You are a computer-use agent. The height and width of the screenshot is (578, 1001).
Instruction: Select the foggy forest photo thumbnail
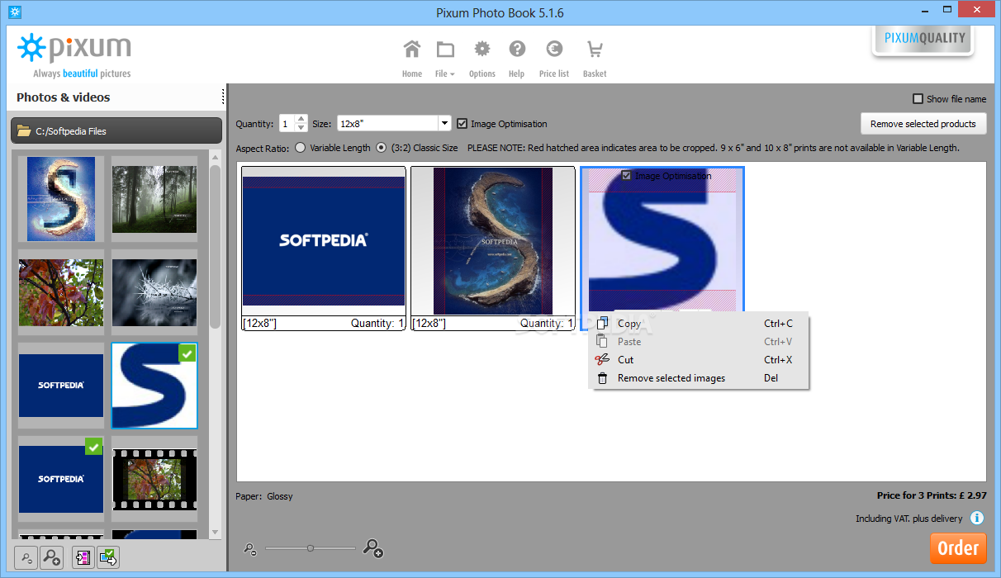[x=154, y=199]
